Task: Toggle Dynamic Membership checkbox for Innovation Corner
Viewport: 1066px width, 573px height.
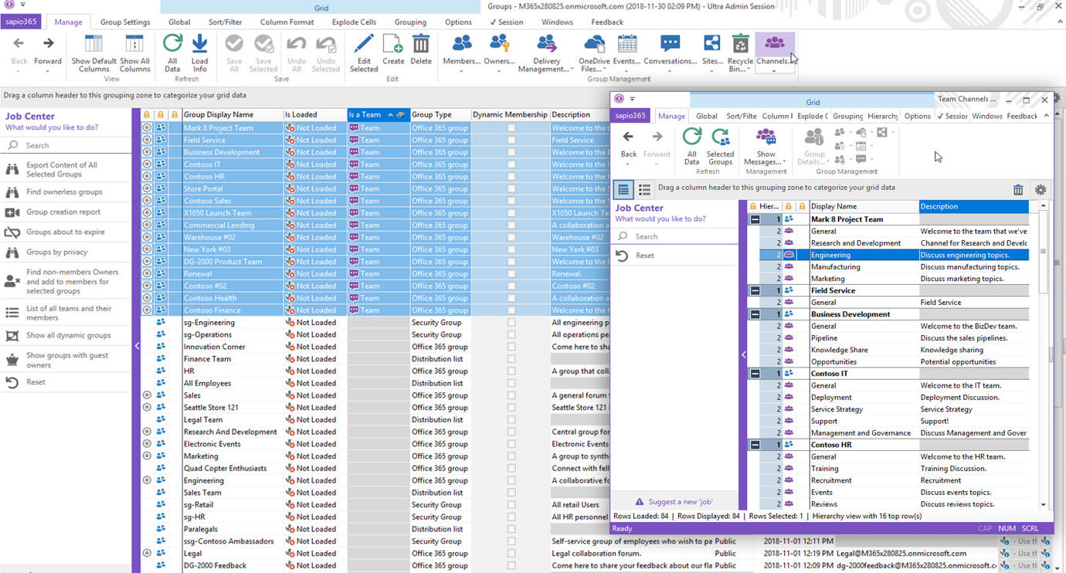Action: pyautogui.click(x=511, y=347)
